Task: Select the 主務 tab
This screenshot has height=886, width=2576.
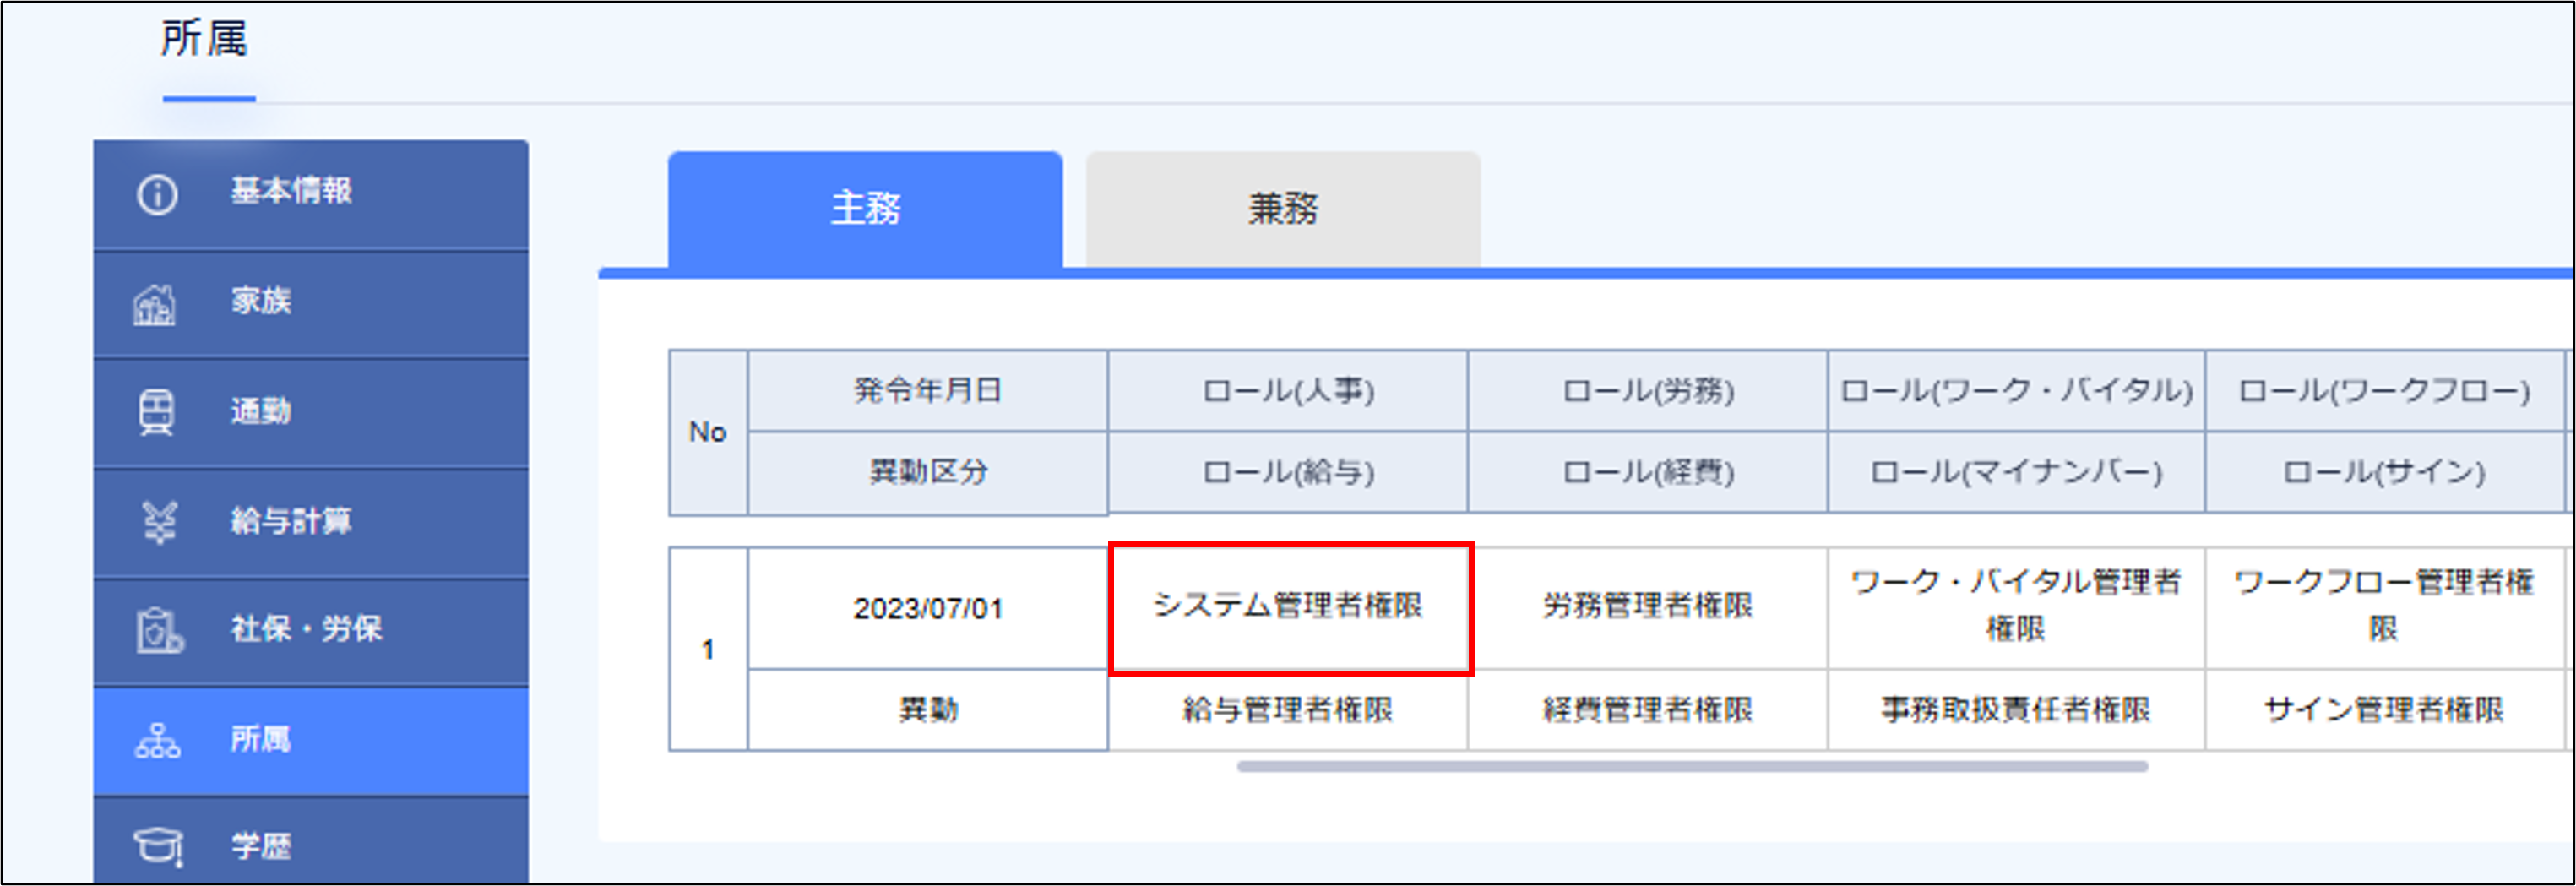Action: (866, 209)
